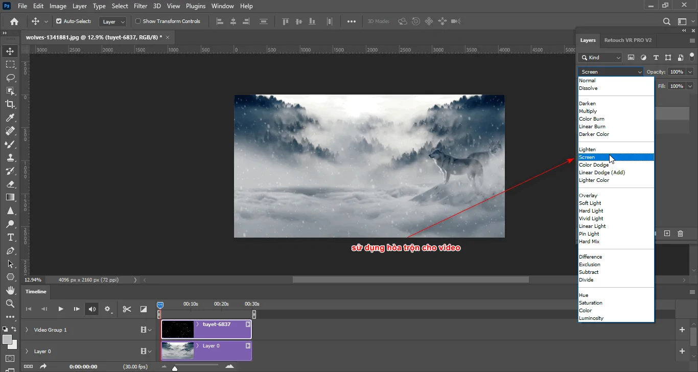Select the Gradient tool
The image size is (698, 372).
tap(10, 197)
